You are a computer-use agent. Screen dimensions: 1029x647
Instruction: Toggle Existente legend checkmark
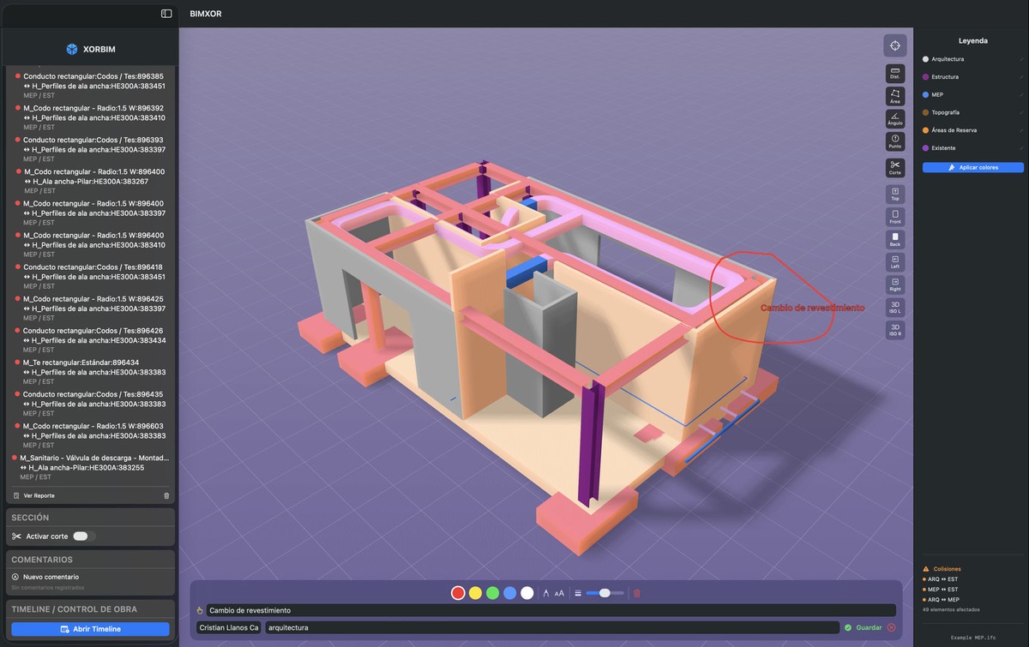pyautogui.click(x=1021, y=148)
